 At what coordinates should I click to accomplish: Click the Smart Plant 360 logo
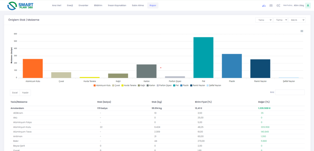(x=21, y=6)
